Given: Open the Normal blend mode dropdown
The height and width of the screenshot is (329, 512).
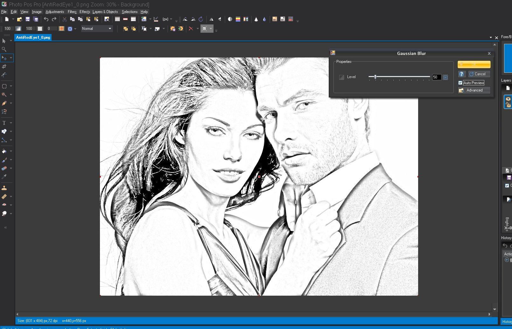Looking at the screenshot, I should 97,29.
